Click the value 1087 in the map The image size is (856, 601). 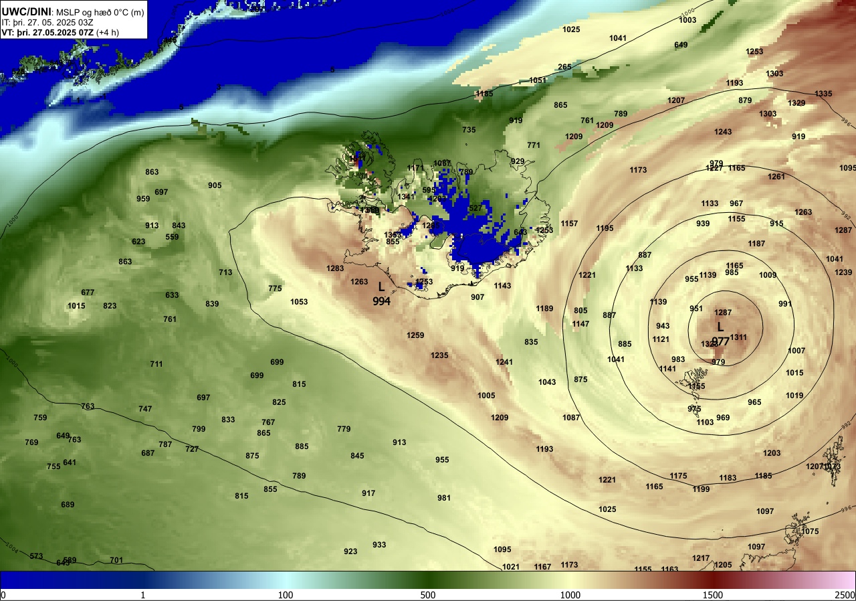click(571, 418)
